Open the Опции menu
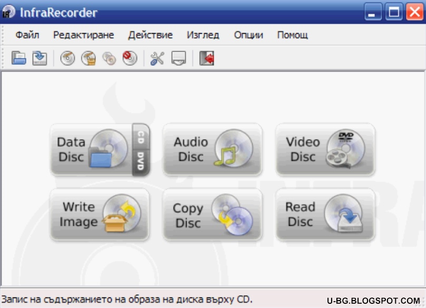This screenshot has width=426, height=308. pos(249,35)
